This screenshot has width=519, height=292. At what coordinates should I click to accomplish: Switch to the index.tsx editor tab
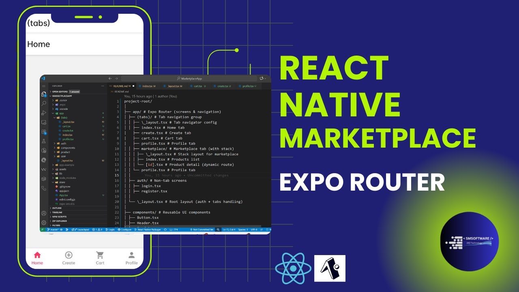click(x=148, y=86)
